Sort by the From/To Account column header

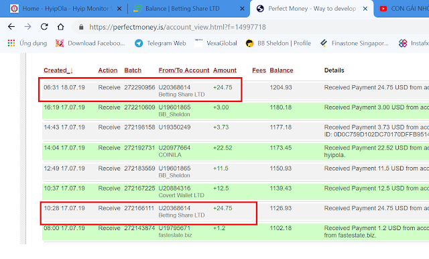point(184,70)
